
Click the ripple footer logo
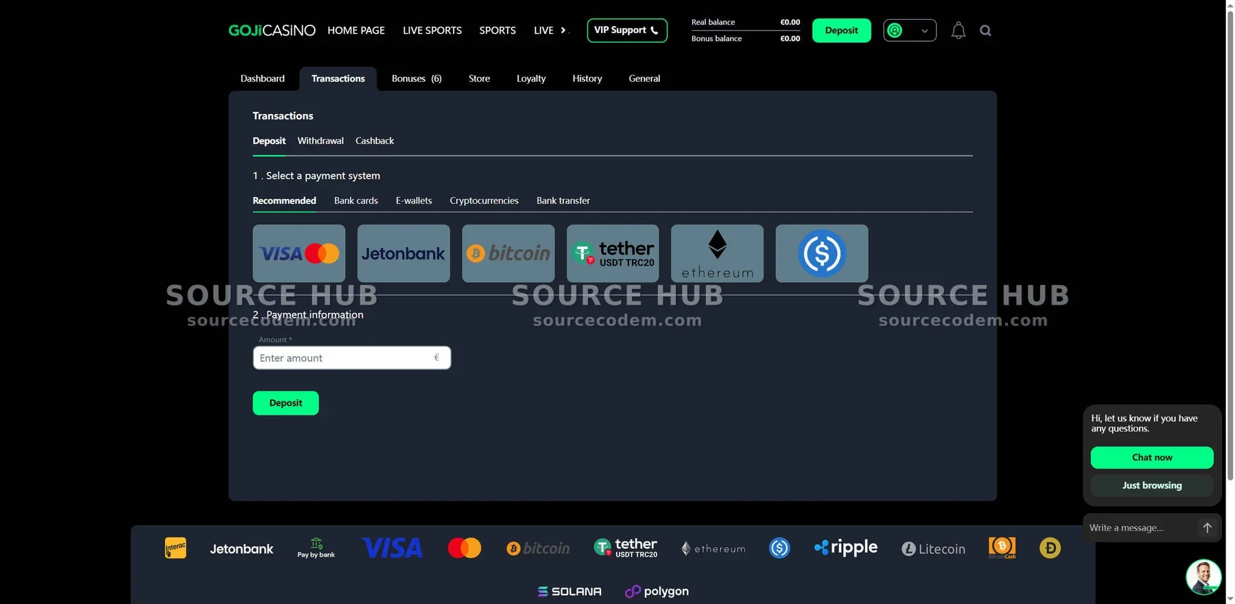tap(846, 548)
